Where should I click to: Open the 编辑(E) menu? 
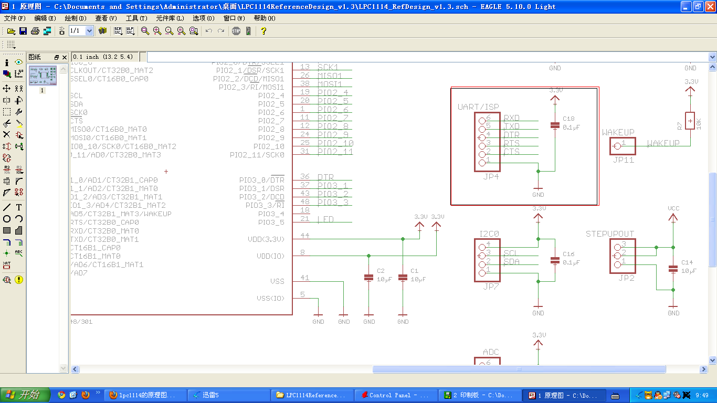pos(45,18)
